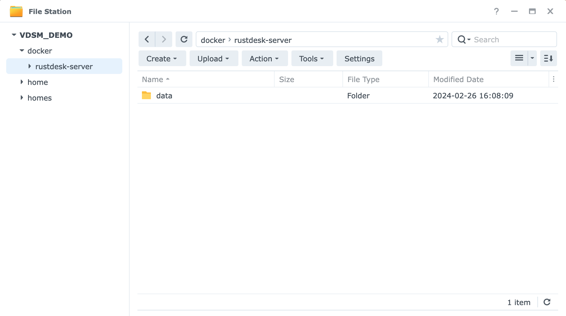Image resolution: width=566 pixels, height=316 pixels.
Task: Click the refresh icon next to item count
Action: 547,302
